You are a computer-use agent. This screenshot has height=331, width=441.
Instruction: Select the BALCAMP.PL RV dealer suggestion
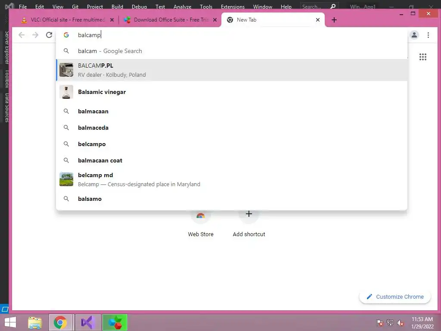click(232, 70)
